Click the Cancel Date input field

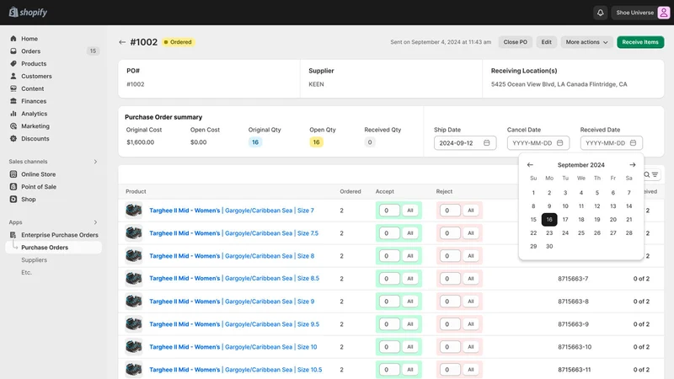point(538,142)
